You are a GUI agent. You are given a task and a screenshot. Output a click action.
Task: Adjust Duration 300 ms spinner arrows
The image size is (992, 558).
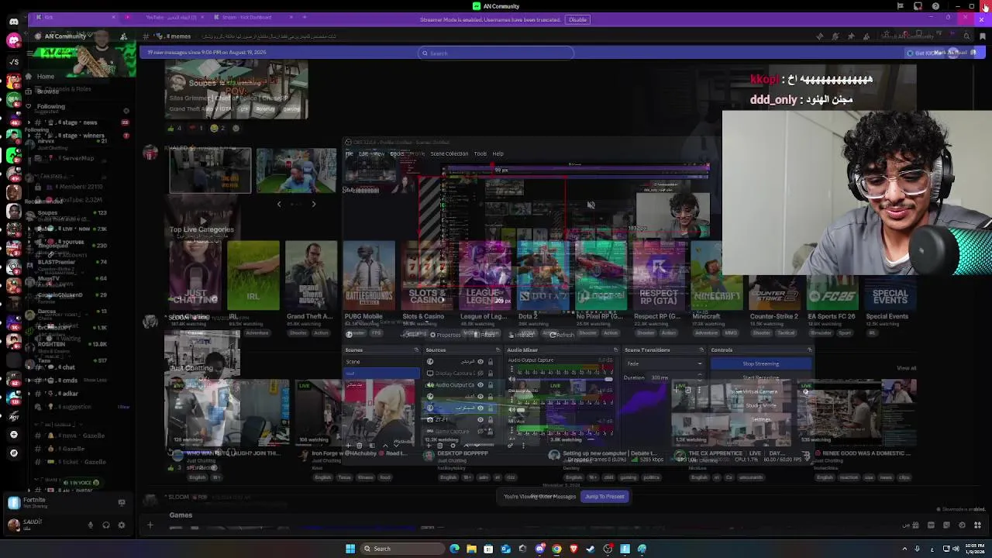(700, 377)
